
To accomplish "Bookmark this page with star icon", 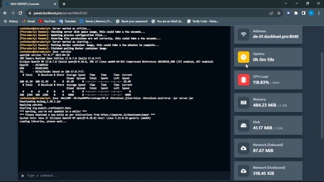I will [279, 13].
